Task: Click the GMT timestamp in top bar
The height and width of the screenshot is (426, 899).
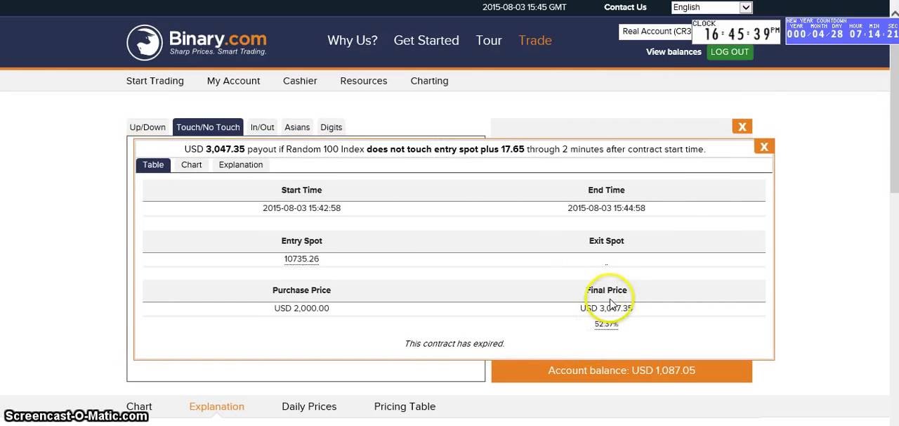Action: tap(524, 7)
